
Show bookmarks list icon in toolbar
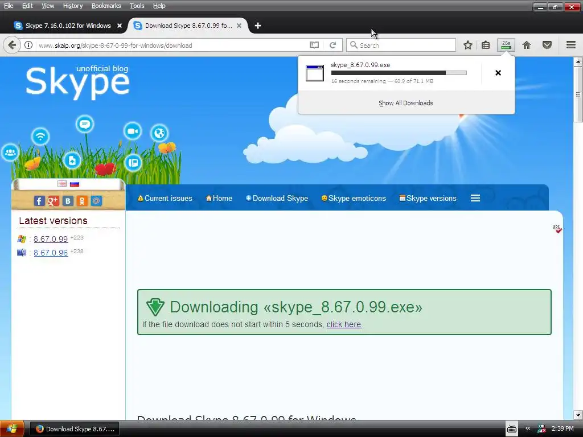pos(486,46)
